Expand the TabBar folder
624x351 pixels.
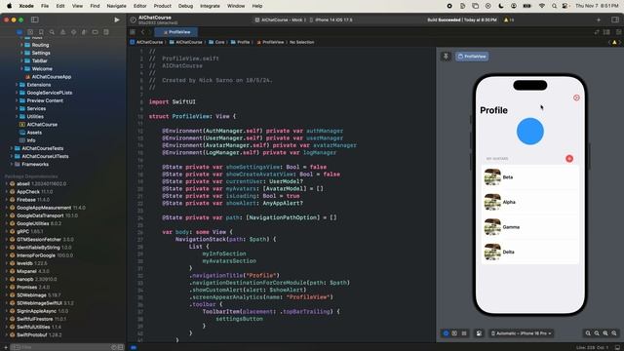21,60
